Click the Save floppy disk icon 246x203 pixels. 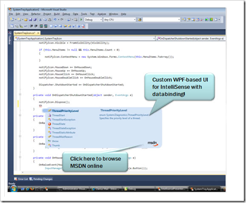point(30,20)
